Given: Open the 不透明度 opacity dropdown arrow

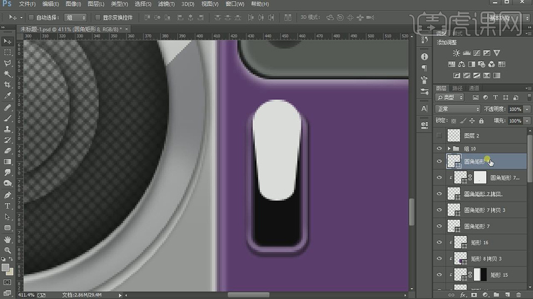Looking at the screenshot, I should click(526, 109).
